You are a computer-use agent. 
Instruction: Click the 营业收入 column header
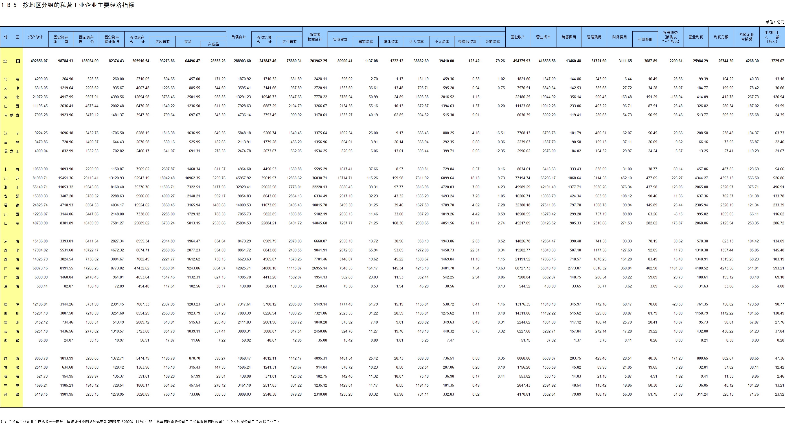pyautogui.click(x=518, y=37)
